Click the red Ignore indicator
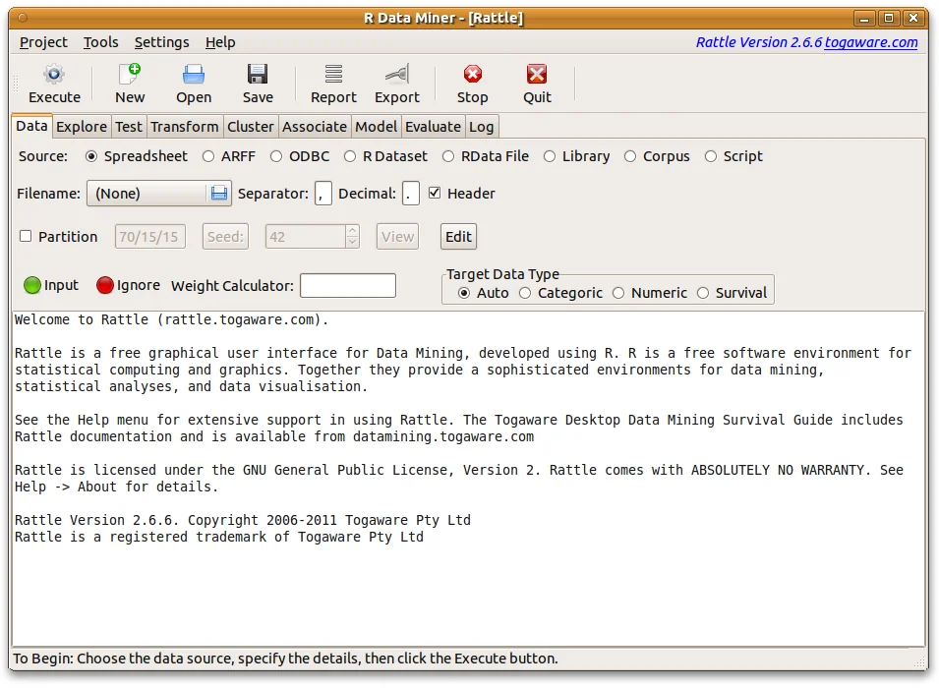The image size is (939, 688). point(105,285)
